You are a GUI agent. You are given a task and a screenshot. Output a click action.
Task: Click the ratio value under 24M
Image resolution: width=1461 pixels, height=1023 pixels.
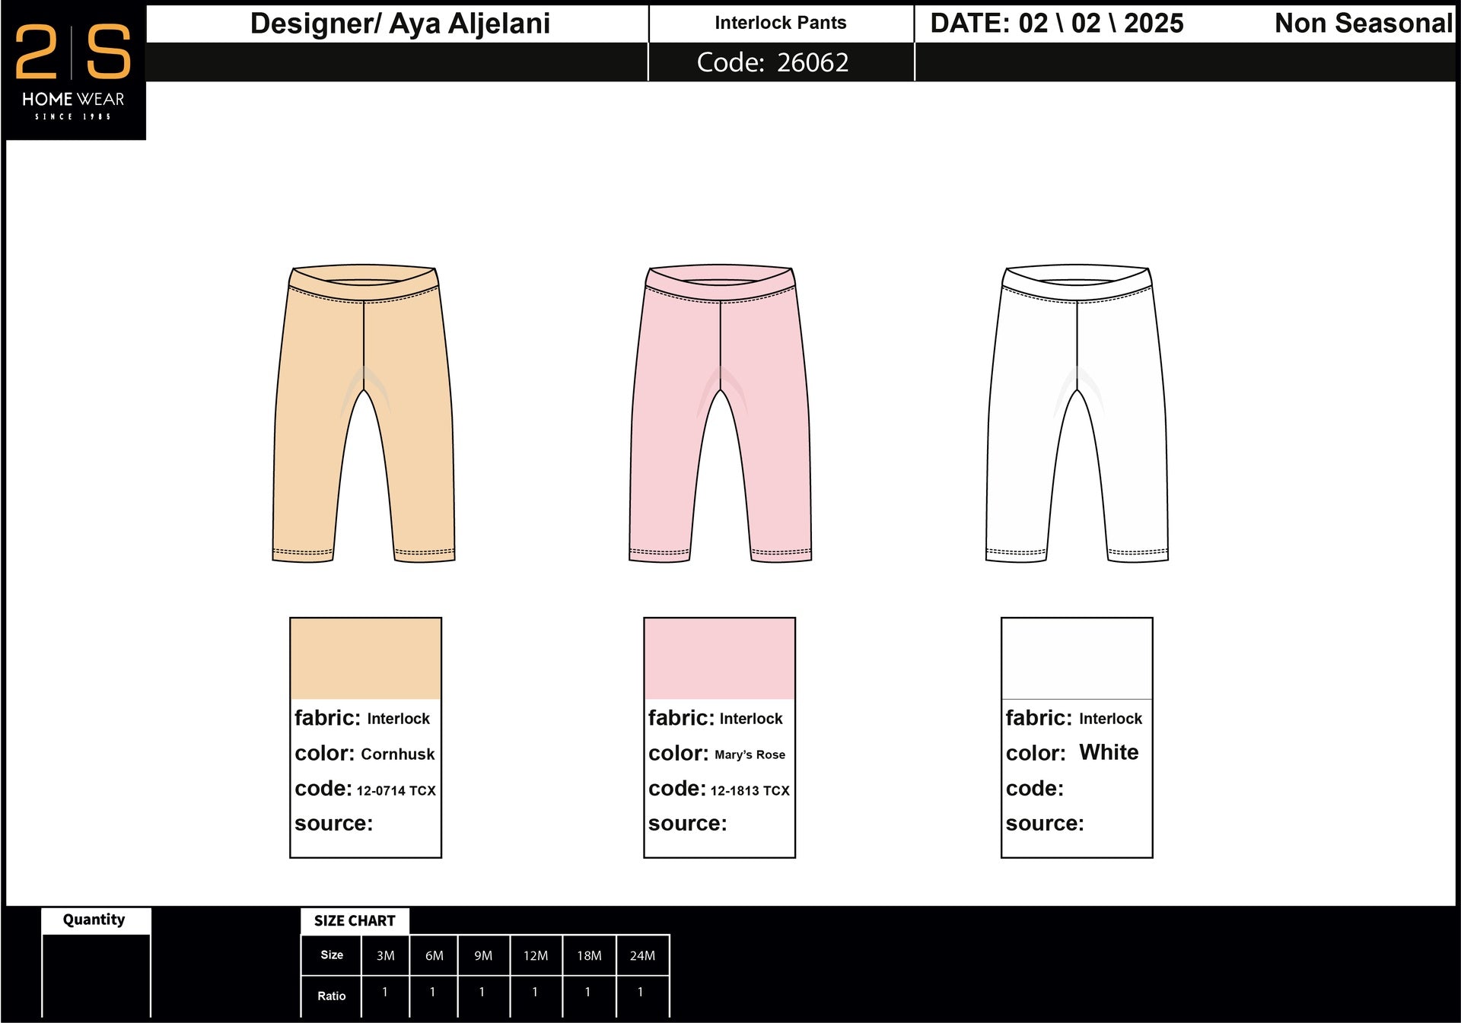pyautogui.click(x=641, y=993)
